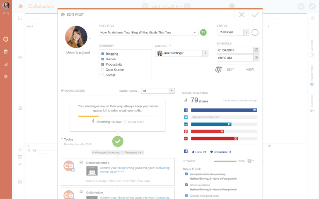
Task: Click EDIT to edit in WordPress
Action: coord(230,69)
